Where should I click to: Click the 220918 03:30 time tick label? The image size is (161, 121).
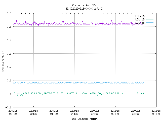(156, 112)
